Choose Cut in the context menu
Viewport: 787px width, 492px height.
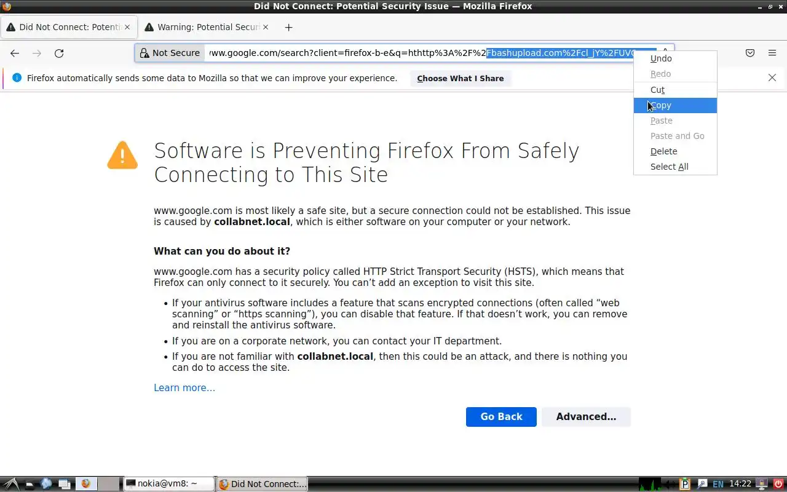[x=657, y=90]
